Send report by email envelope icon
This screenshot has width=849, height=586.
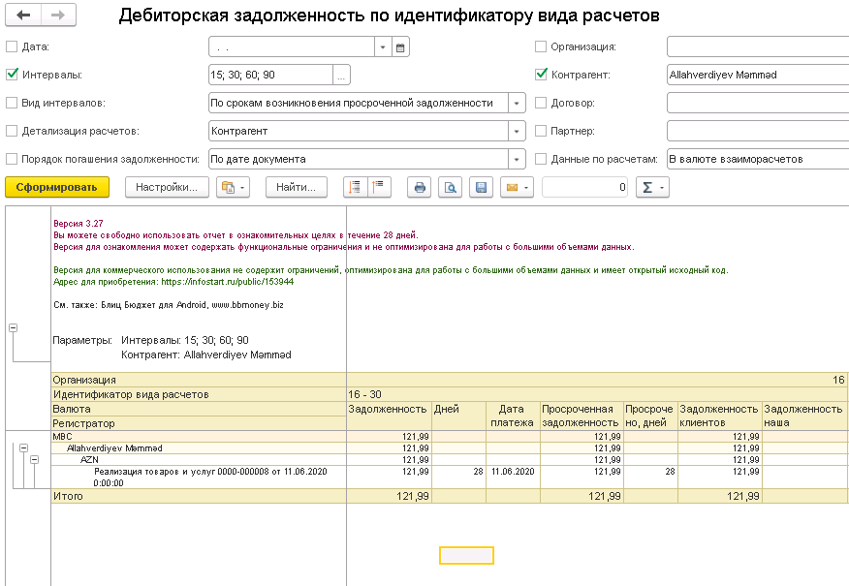(518, 187)
